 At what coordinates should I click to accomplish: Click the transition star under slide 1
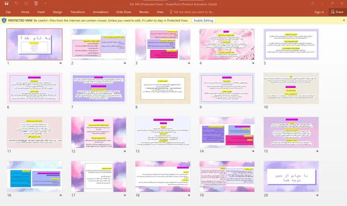point(60,63)
